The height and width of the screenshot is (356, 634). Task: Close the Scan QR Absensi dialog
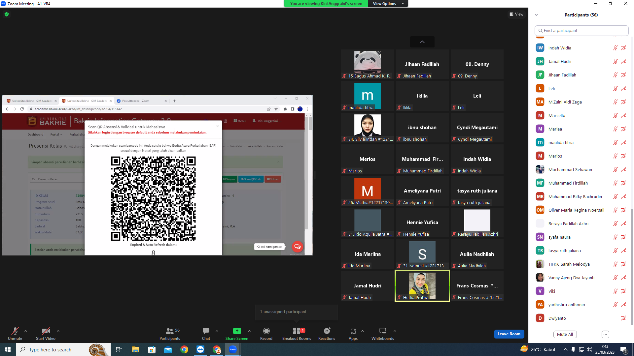pyautogui.click(x=217, y=126)
